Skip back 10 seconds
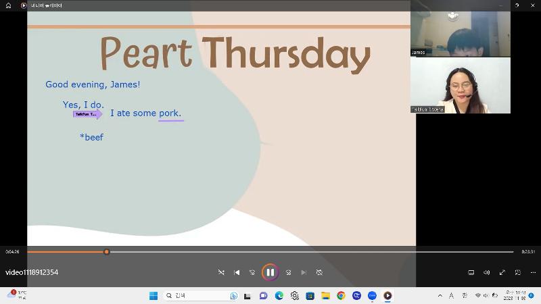541x304 pixels. [252, 272]
